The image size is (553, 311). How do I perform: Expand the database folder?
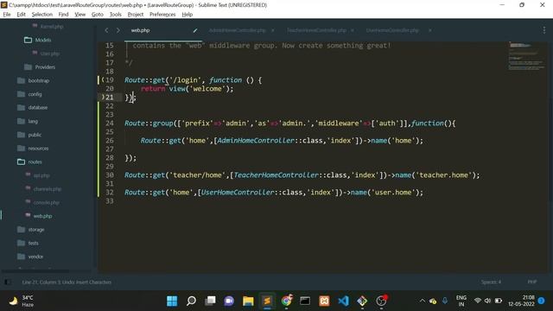33,107
